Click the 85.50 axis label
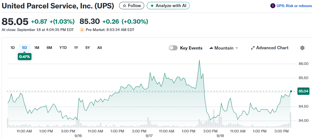Screen dimensions: 312x139 304,78
